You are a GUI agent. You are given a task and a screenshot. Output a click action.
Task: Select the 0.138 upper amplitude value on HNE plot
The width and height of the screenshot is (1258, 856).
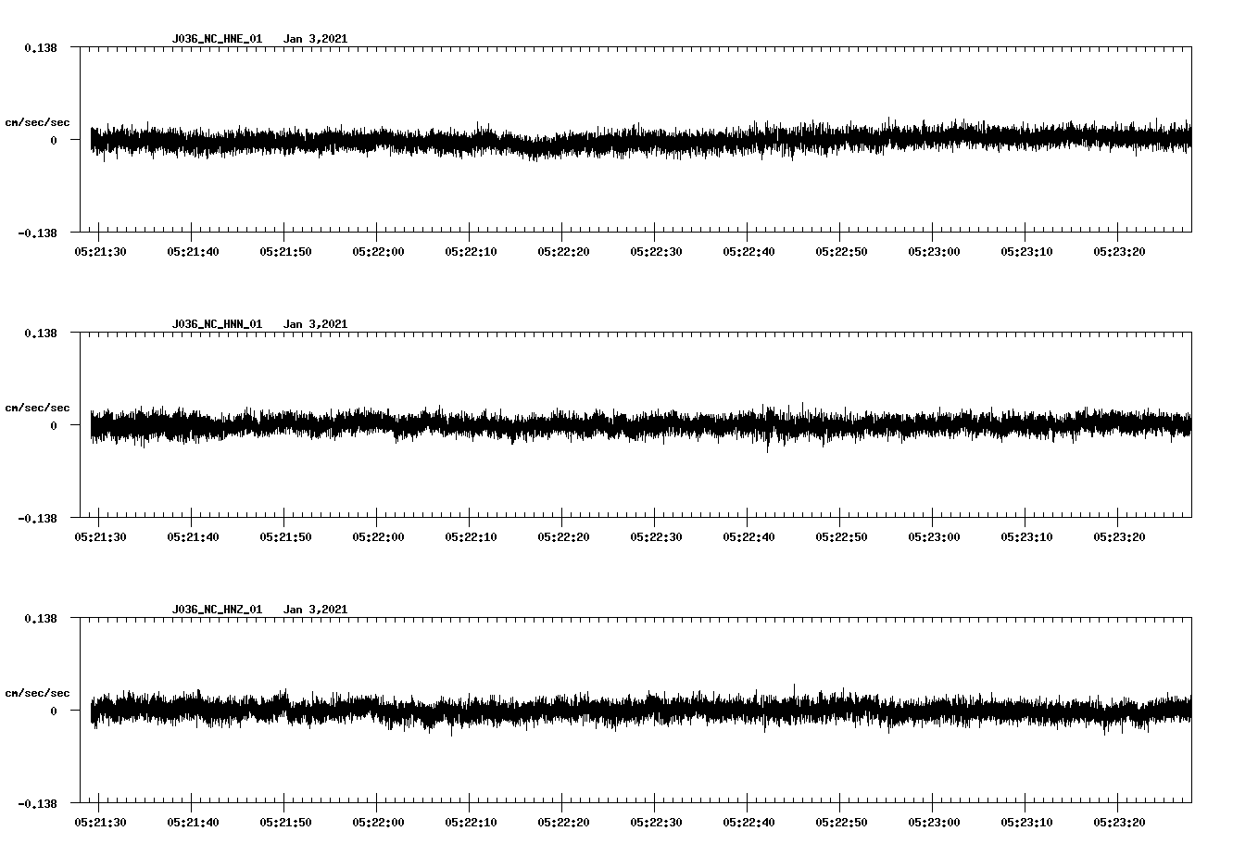[x=42, y=47]
